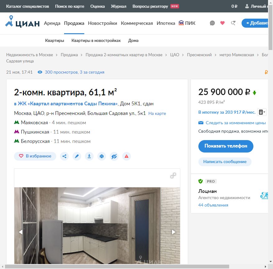Report listing with red warning icon

[x=127, y=156]
